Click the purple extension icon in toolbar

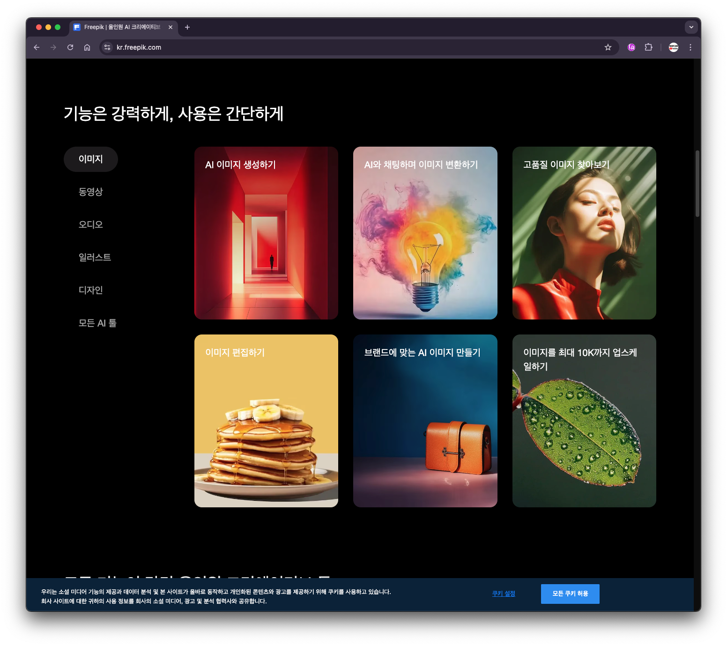(x=631, y=47)
